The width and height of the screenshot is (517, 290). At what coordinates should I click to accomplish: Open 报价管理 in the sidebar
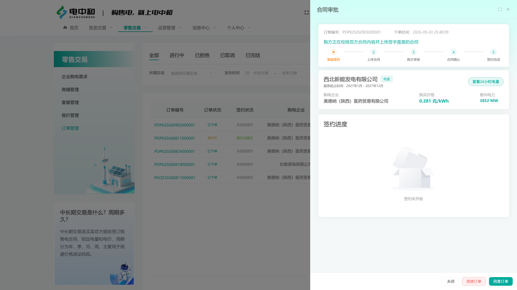70,115
